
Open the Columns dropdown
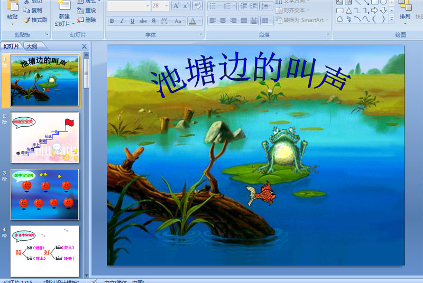click(x=267, y=21)
